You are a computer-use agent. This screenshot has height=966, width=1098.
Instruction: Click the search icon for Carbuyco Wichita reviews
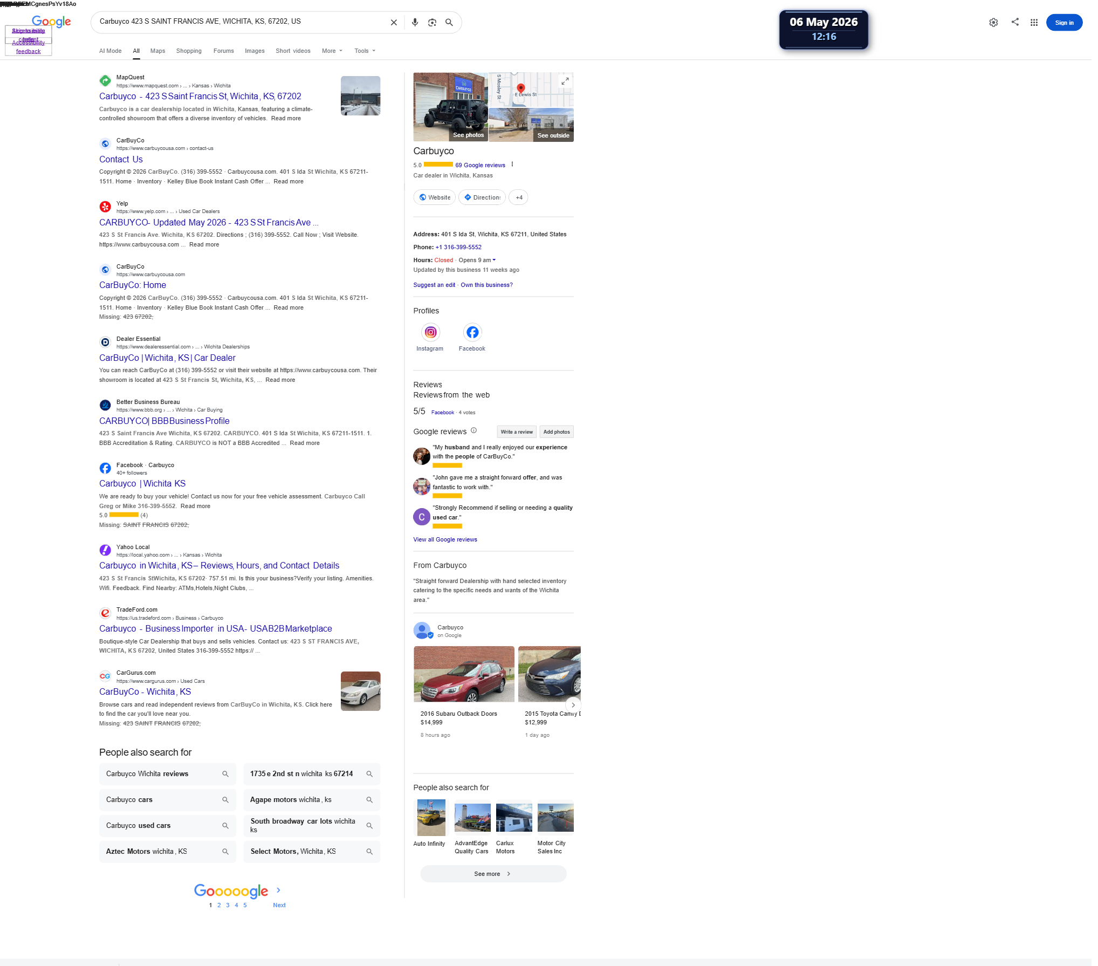(225, 774)
